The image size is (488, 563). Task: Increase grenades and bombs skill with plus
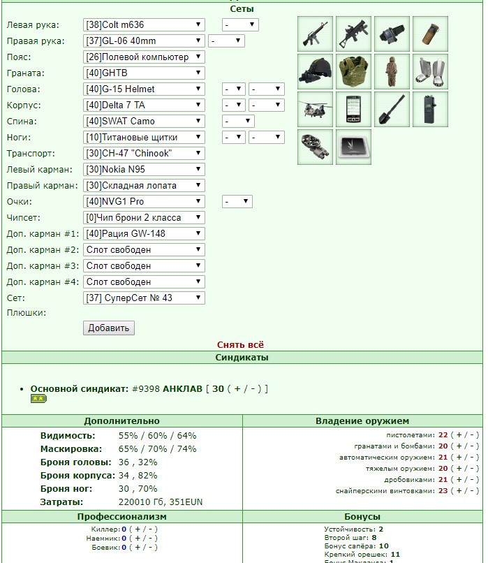click(x=459, y=446)
